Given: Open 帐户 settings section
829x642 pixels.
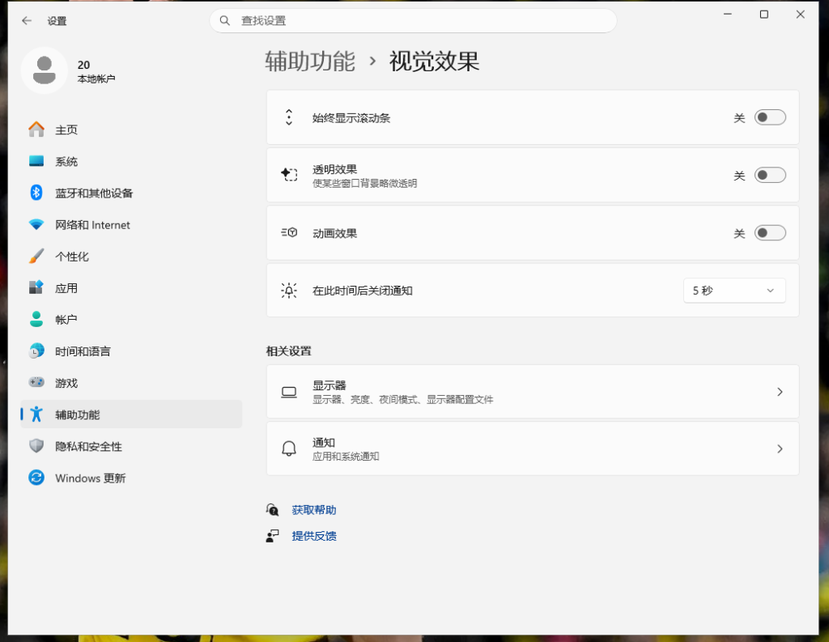Looking at the screenshot, I should point(131,320).
